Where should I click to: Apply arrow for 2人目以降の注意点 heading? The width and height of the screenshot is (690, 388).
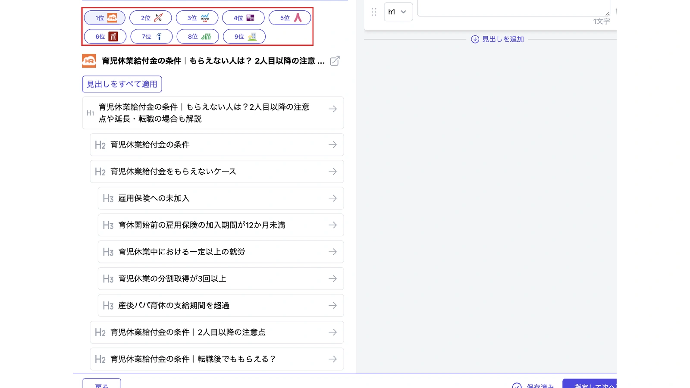[x=332, y=332]
